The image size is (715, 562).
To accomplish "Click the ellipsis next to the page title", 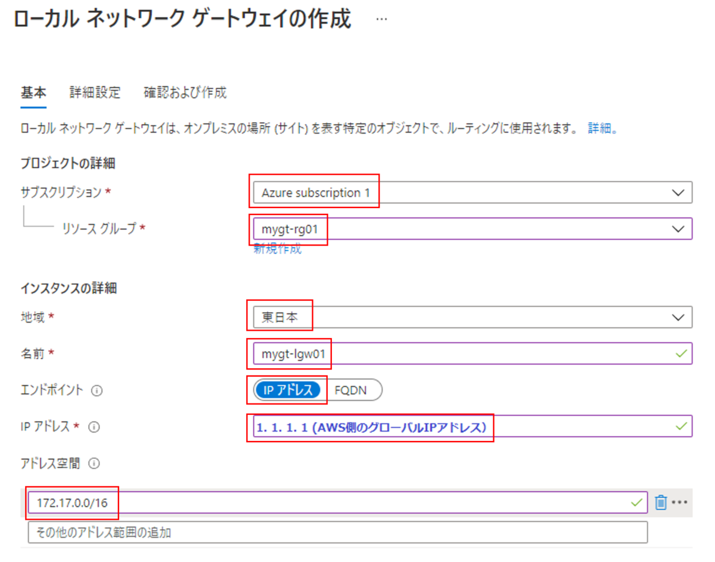I will 381,18.
